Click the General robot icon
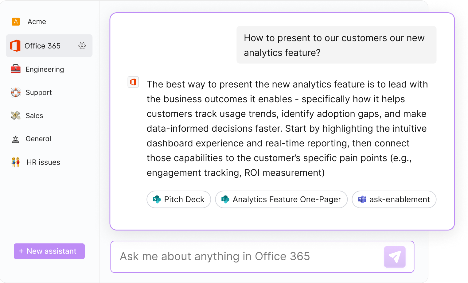Image resolution: width=468 pixels, height=283 pixels. [x=16, y=139]
